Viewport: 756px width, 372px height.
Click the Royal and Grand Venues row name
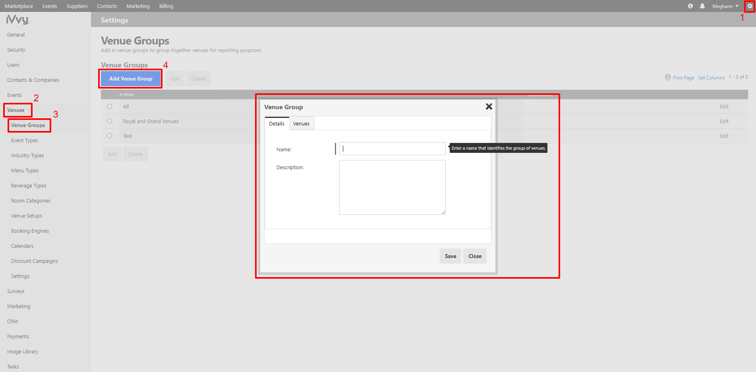(151, 121)
